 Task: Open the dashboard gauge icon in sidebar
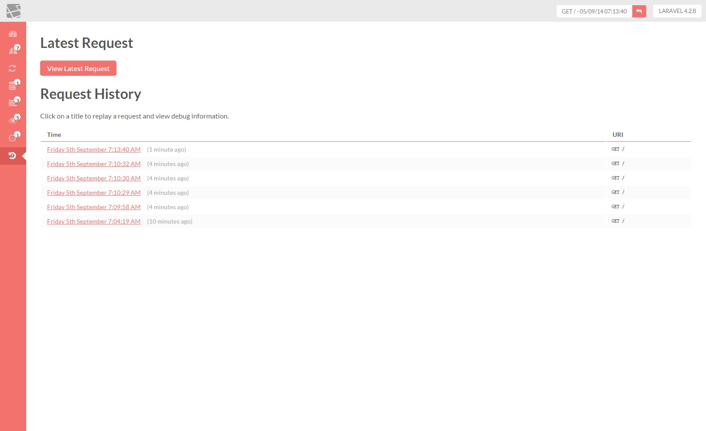point(13,34)
